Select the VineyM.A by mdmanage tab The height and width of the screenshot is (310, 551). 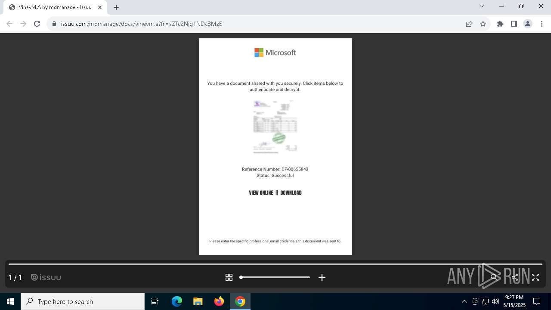[55, 7]
